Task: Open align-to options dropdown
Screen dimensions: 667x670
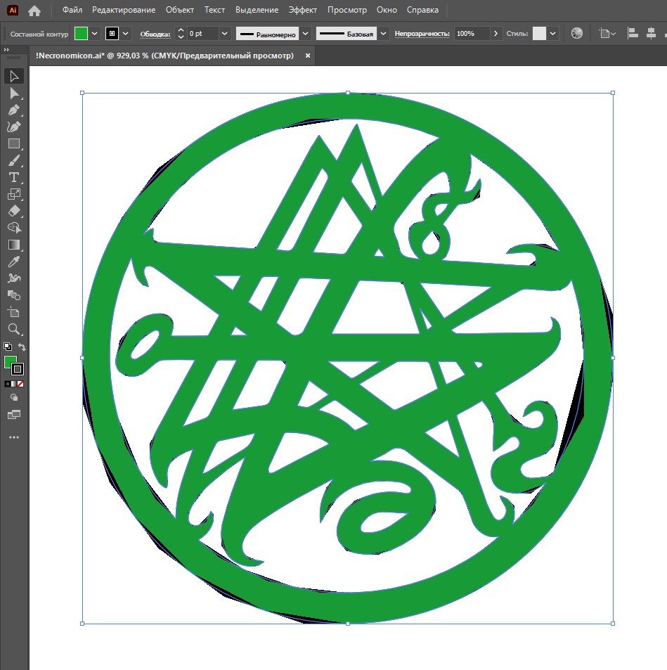Action: (607, 33)
